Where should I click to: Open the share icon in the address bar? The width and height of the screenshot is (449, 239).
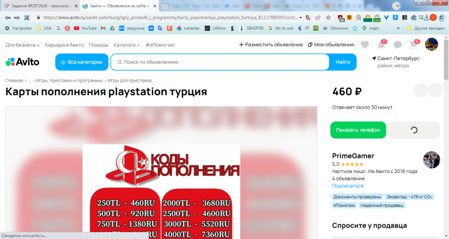click(x=318, y=18)
